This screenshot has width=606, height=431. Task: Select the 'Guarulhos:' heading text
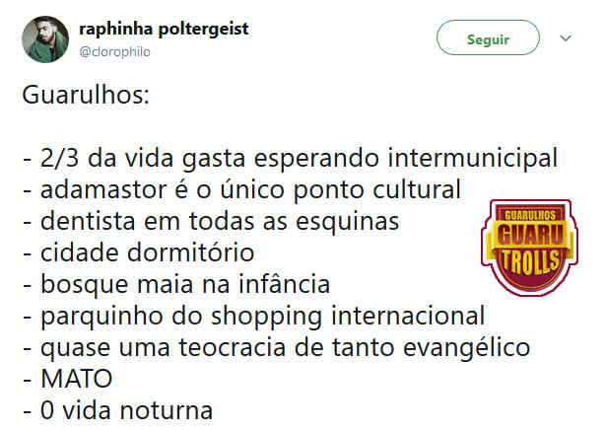pos(86,95)
